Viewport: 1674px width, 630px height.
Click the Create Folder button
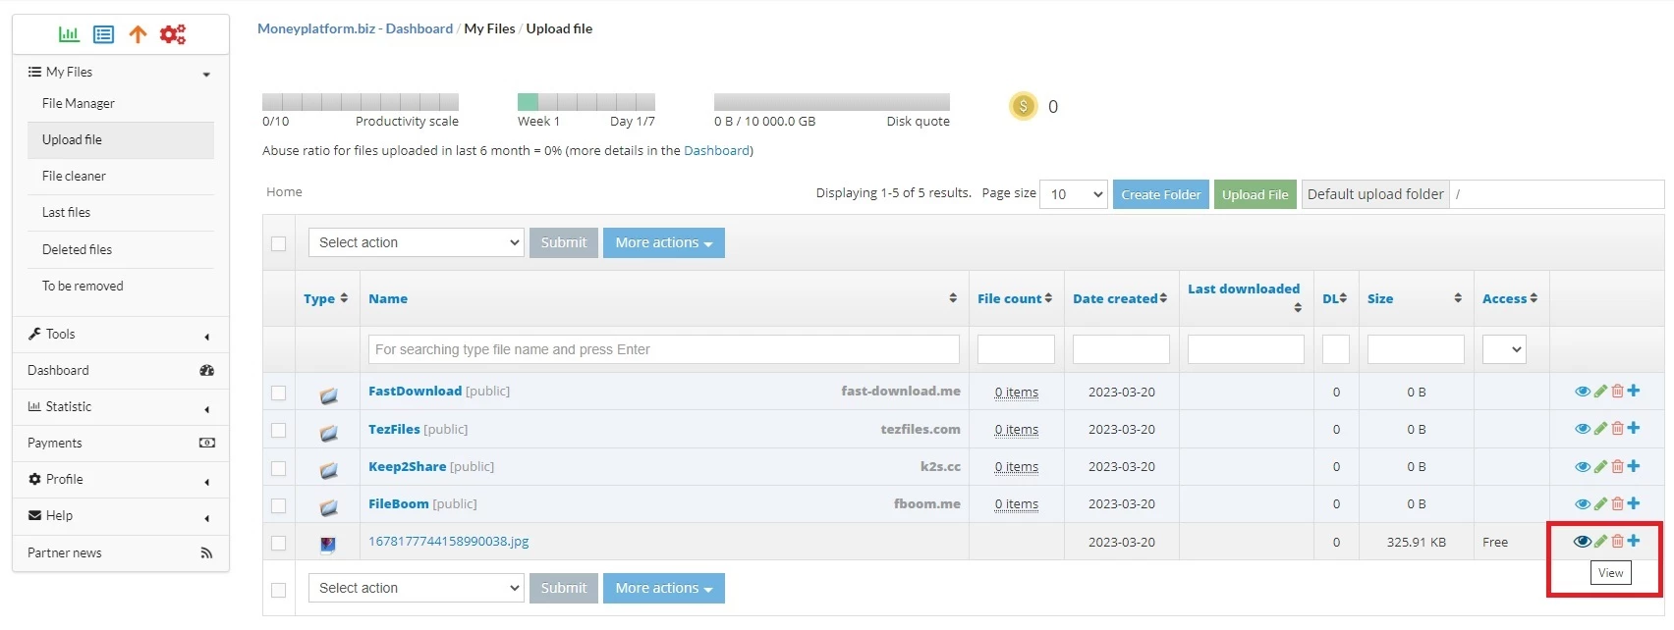point(1161,194)
